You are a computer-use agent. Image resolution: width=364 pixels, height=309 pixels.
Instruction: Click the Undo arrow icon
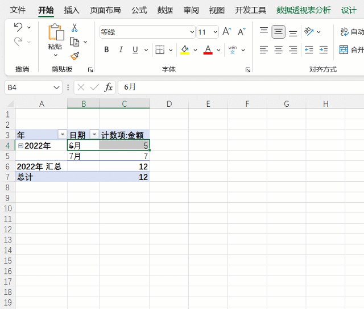[18, 27]
